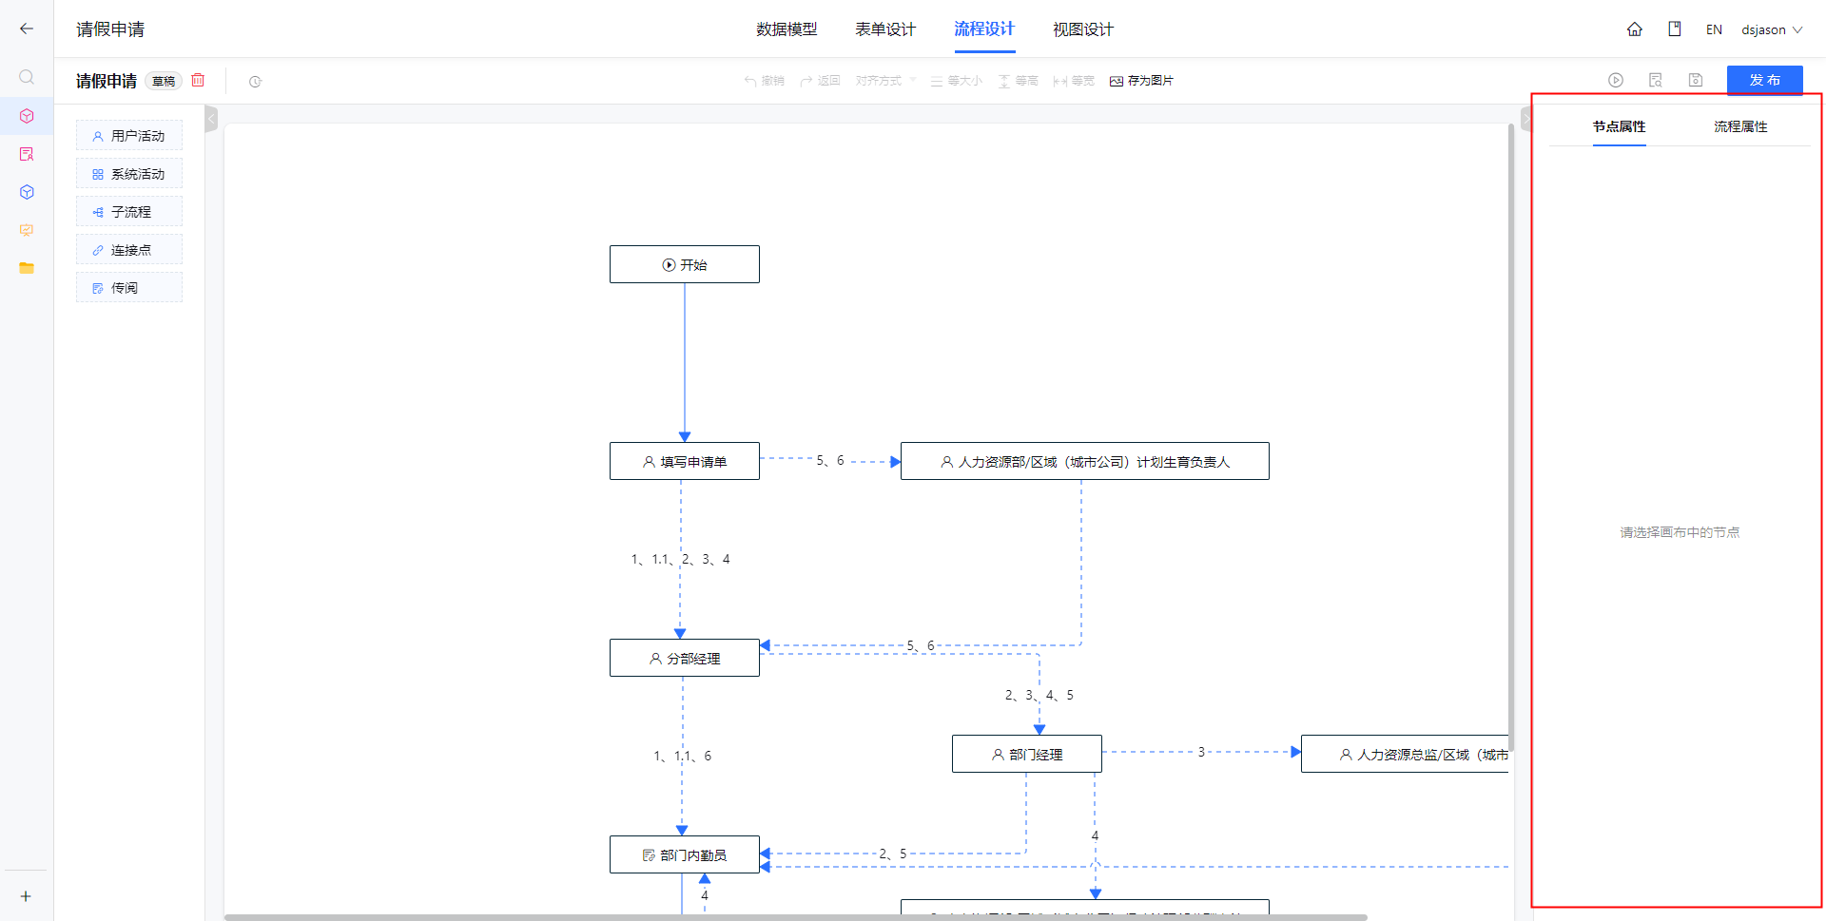Select the 部门内勤员 node
The height and width of the screenshot is (921, 1826).
point(685,854)
